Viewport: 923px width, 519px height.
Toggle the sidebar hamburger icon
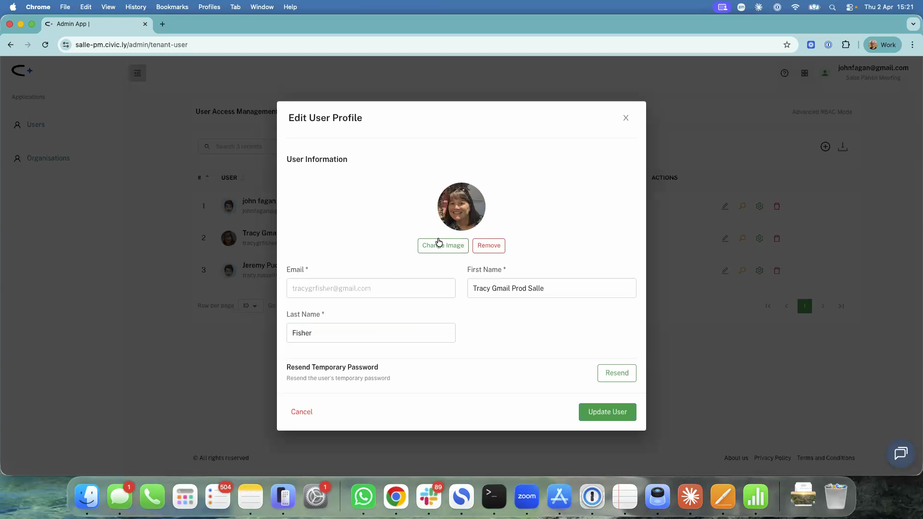[137, 73]
